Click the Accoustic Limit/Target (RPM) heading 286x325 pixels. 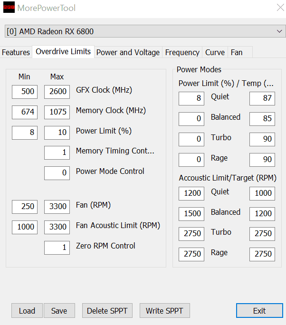point(228,178)
